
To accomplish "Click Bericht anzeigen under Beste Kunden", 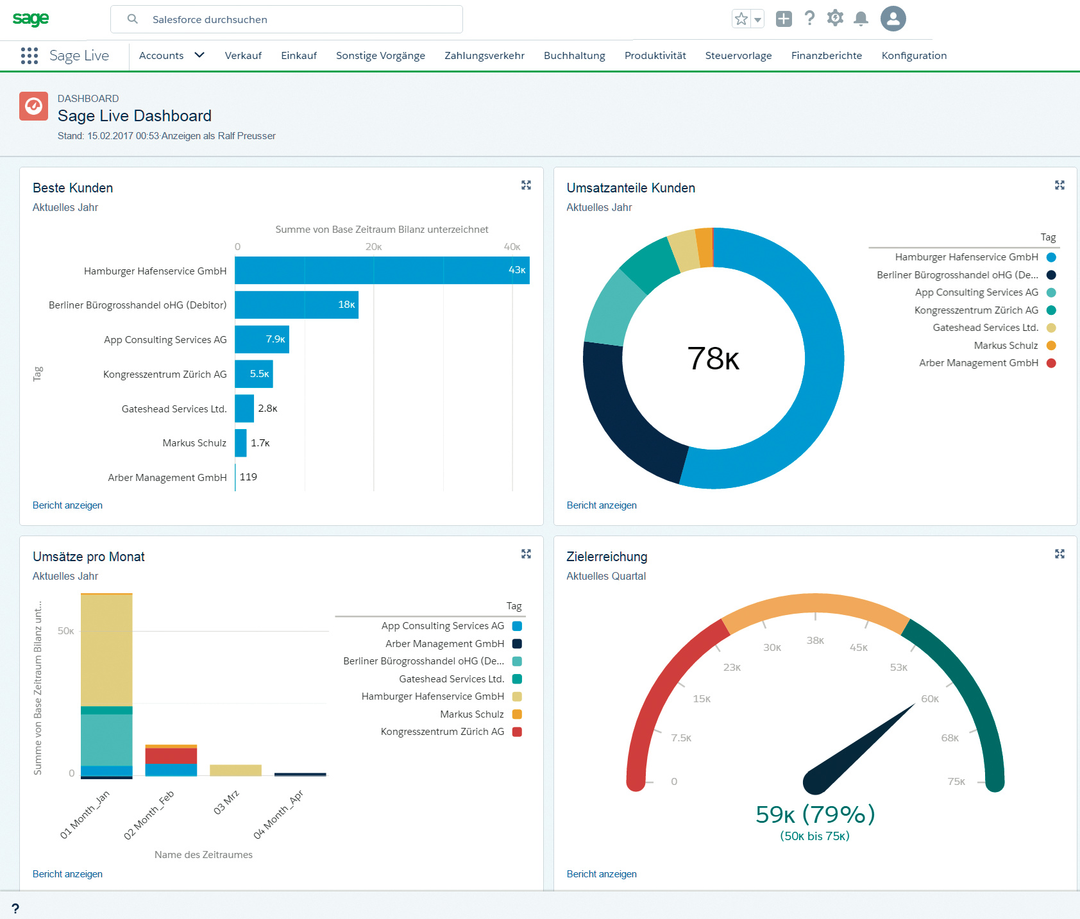I will point(67,505).
